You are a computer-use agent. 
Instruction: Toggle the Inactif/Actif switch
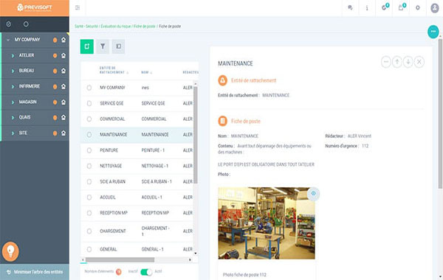click(x=146, y=272)
